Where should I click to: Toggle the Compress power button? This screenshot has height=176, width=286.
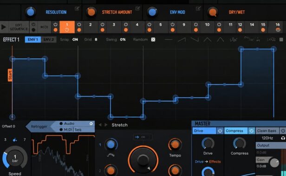pyautogui.click(x=251, y=131)
